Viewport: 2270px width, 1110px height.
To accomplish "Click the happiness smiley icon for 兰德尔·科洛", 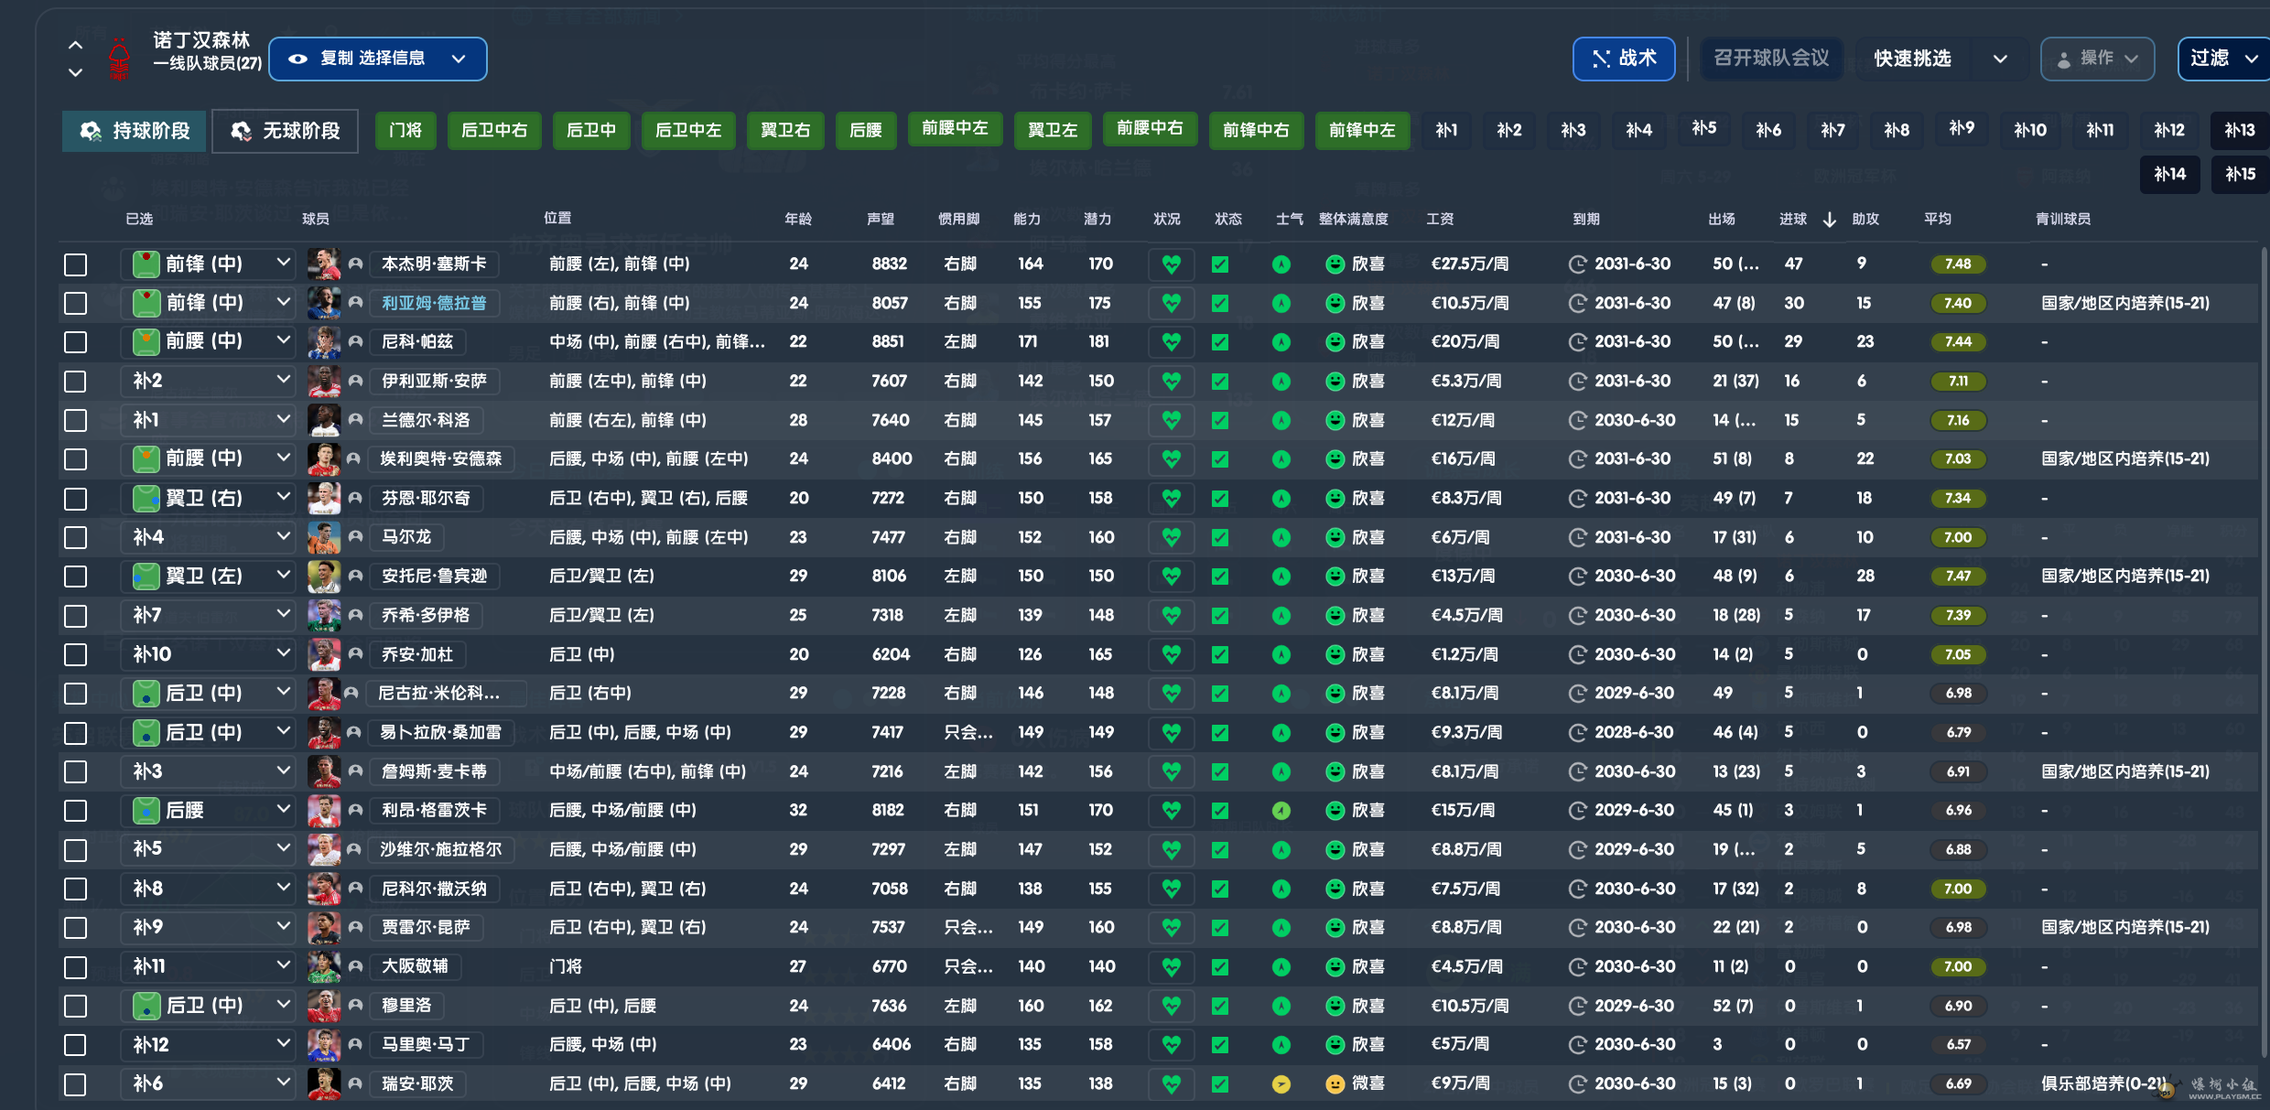I will (x=1335, y=420).
